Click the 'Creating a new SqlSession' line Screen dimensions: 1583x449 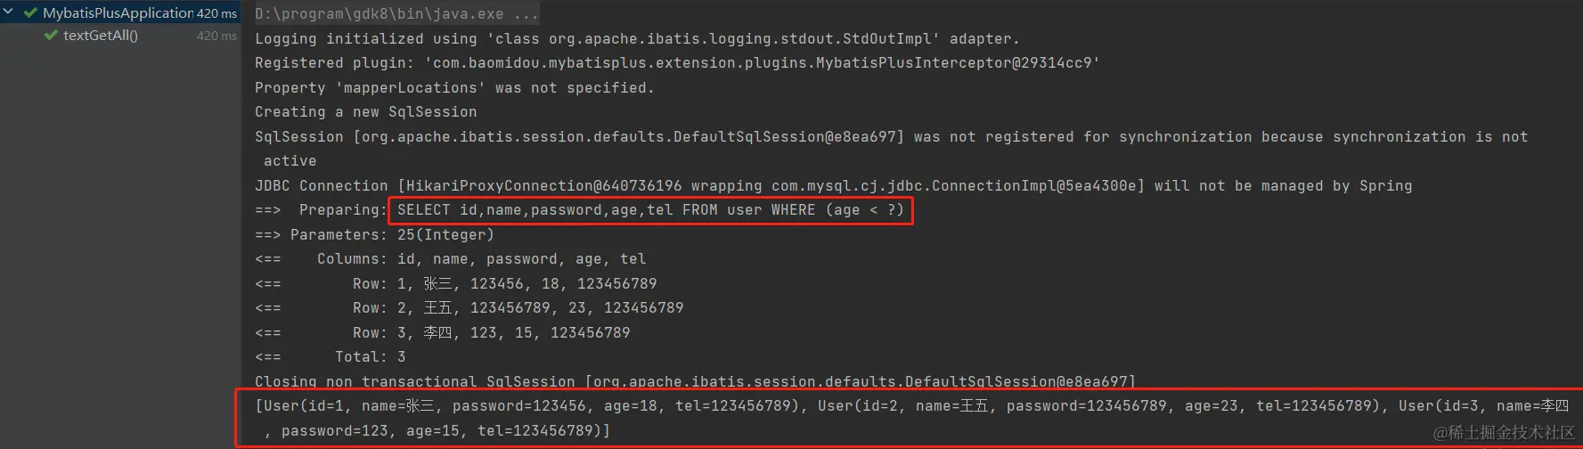[365, 112]
